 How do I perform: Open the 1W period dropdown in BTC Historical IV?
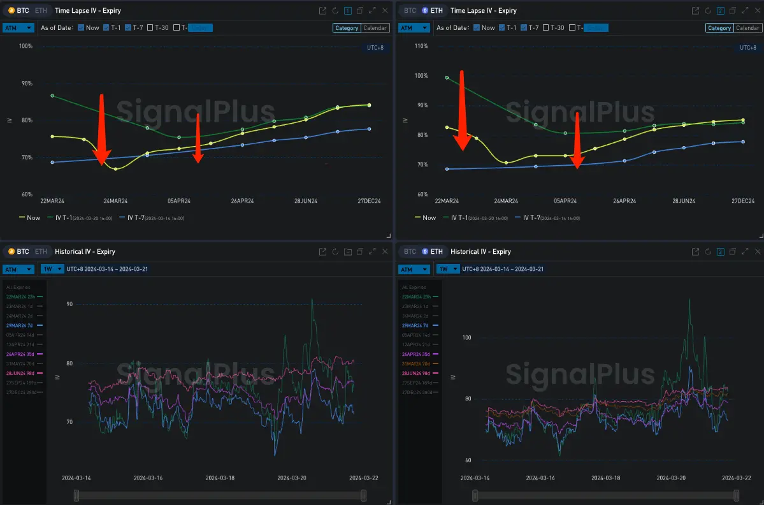click(50, 268)
